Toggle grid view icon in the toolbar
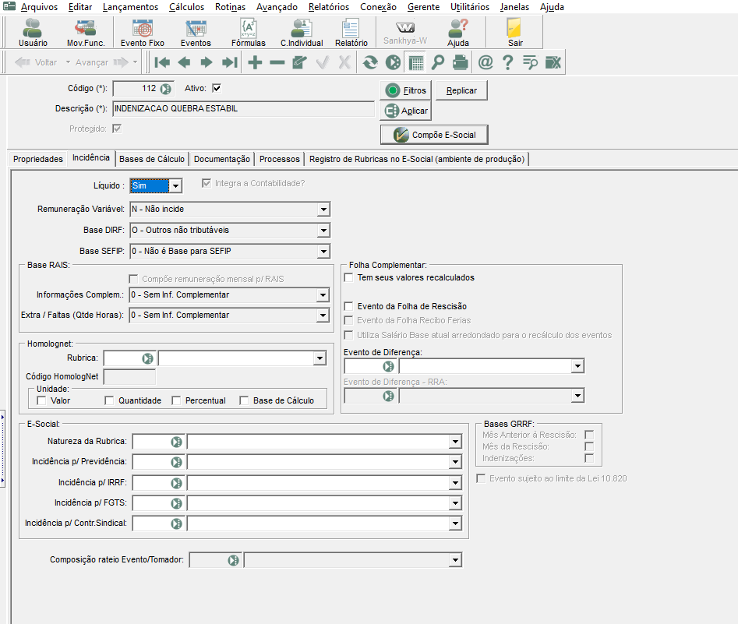This screenshot has width=738, height=624. (x=416, y=62)
